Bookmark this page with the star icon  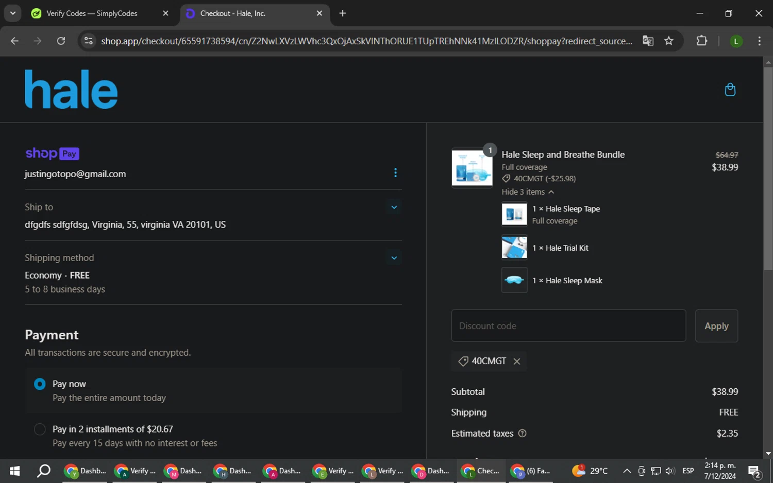point(669,41)
